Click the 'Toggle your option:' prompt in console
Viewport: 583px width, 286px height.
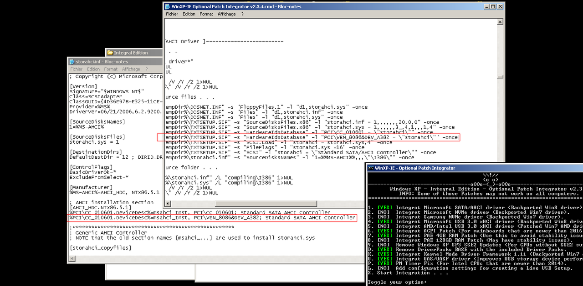click(397, 282)
